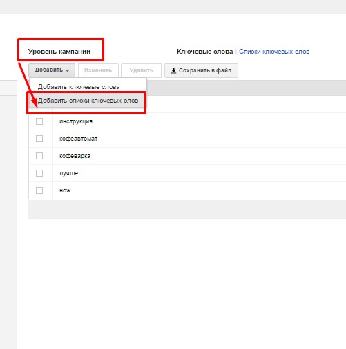This screenshot has height=349, width=346.
Task: Click the keyword лучше in the list
Action: (68, 173)
